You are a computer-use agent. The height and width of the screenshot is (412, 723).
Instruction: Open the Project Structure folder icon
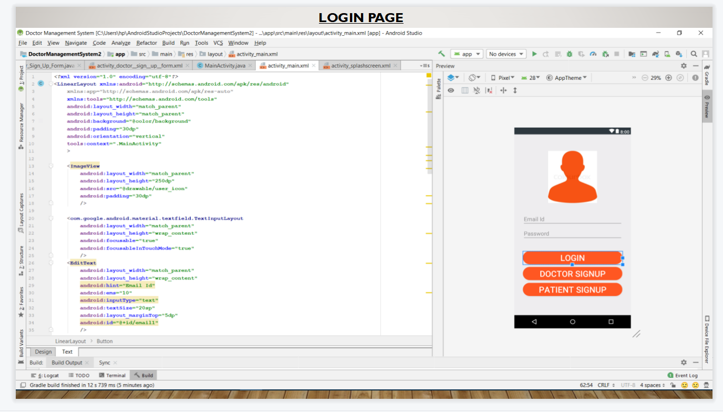point(632,54)
